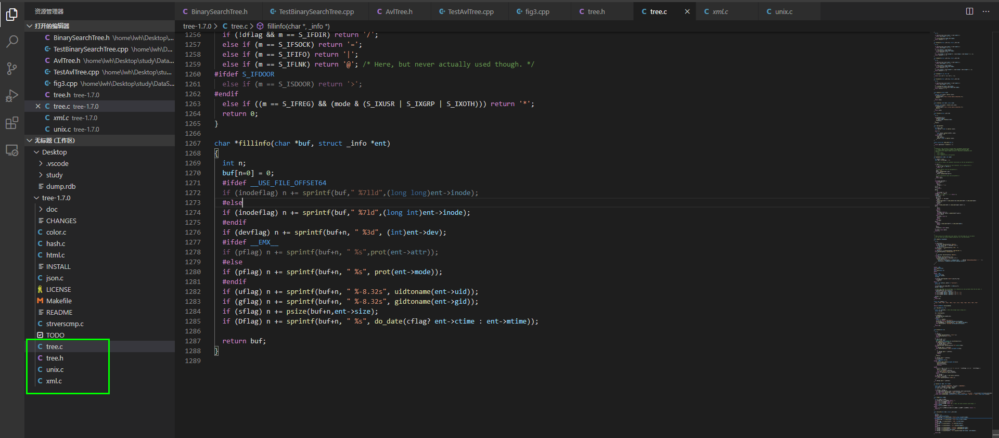The image size is (999, 438).
Task: Open the INSTALL file
Action: pos(100,266)
